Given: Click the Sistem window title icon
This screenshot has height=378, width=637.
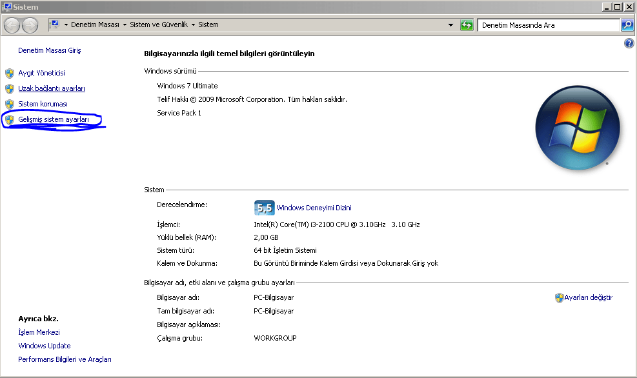Looking at the screenshot, I should coord(7,6).
